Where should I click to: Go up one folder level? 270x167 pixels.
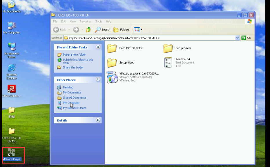click(x=88, y=30)
